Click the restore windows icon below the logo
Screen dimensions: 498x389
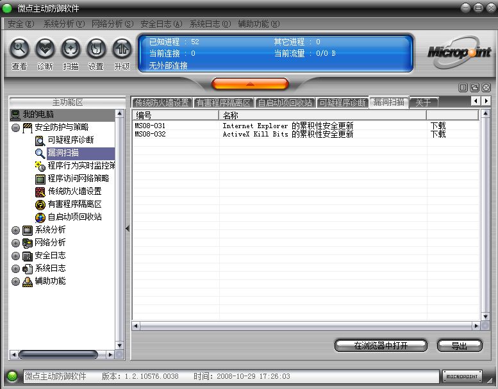474,88
